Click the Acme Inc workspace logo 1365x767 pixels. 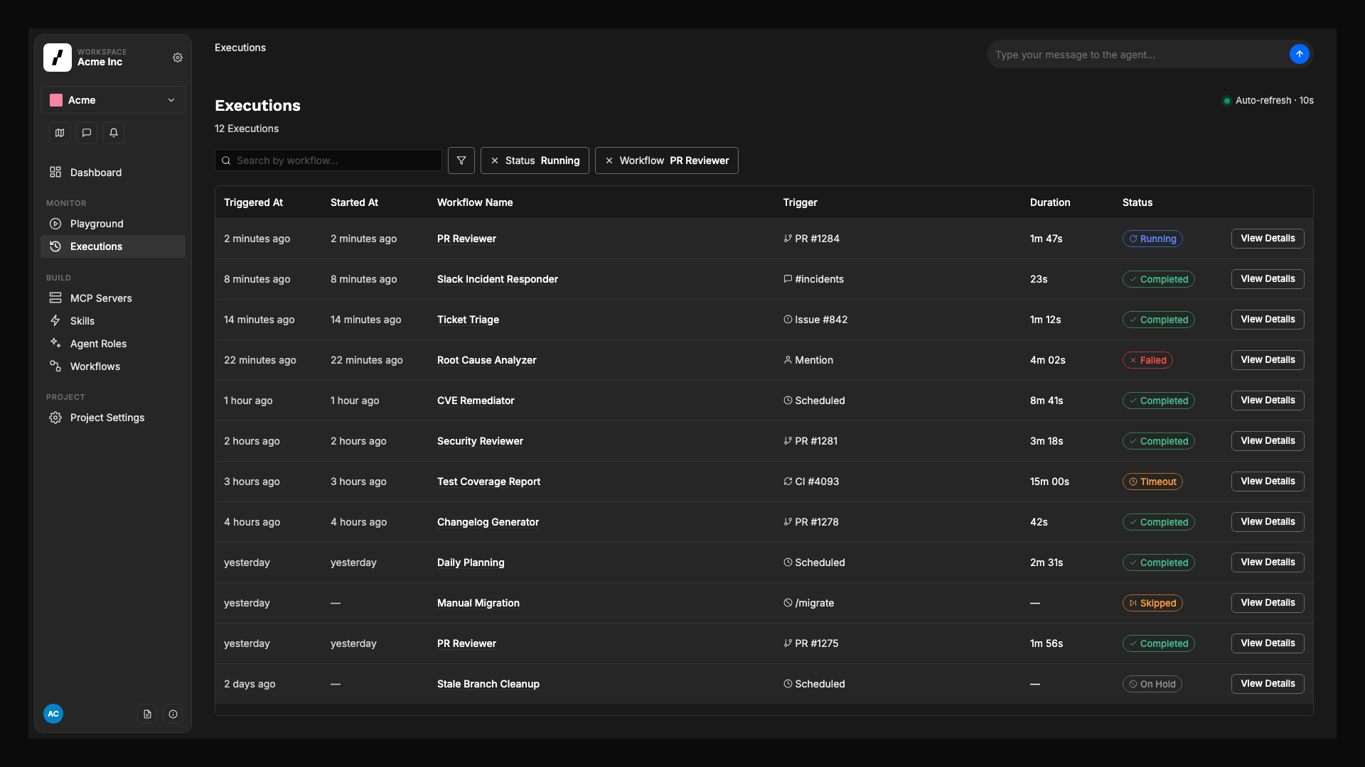click(58, 58)
